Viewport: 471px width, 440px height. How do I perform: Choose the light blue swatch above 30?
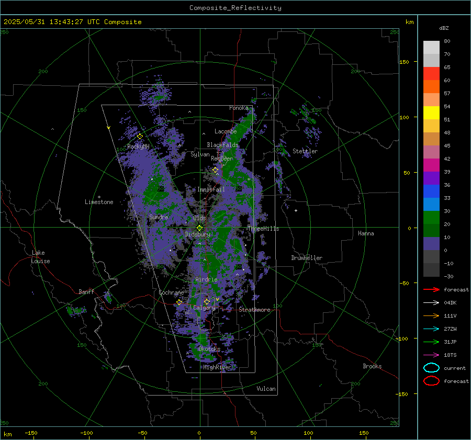(431, 204)
